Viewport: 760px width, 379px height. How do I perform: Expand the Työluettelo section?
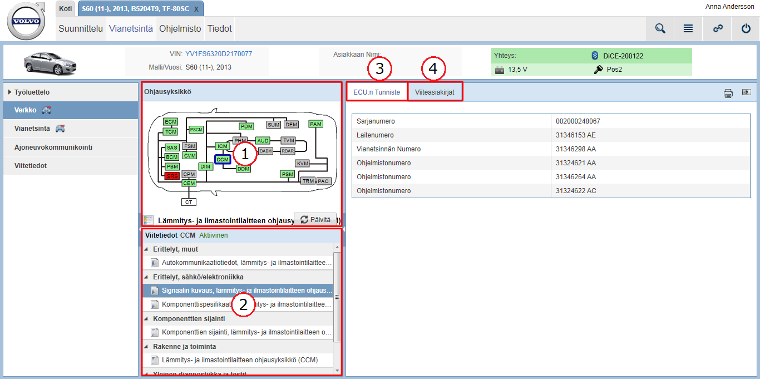coord(10,92)
